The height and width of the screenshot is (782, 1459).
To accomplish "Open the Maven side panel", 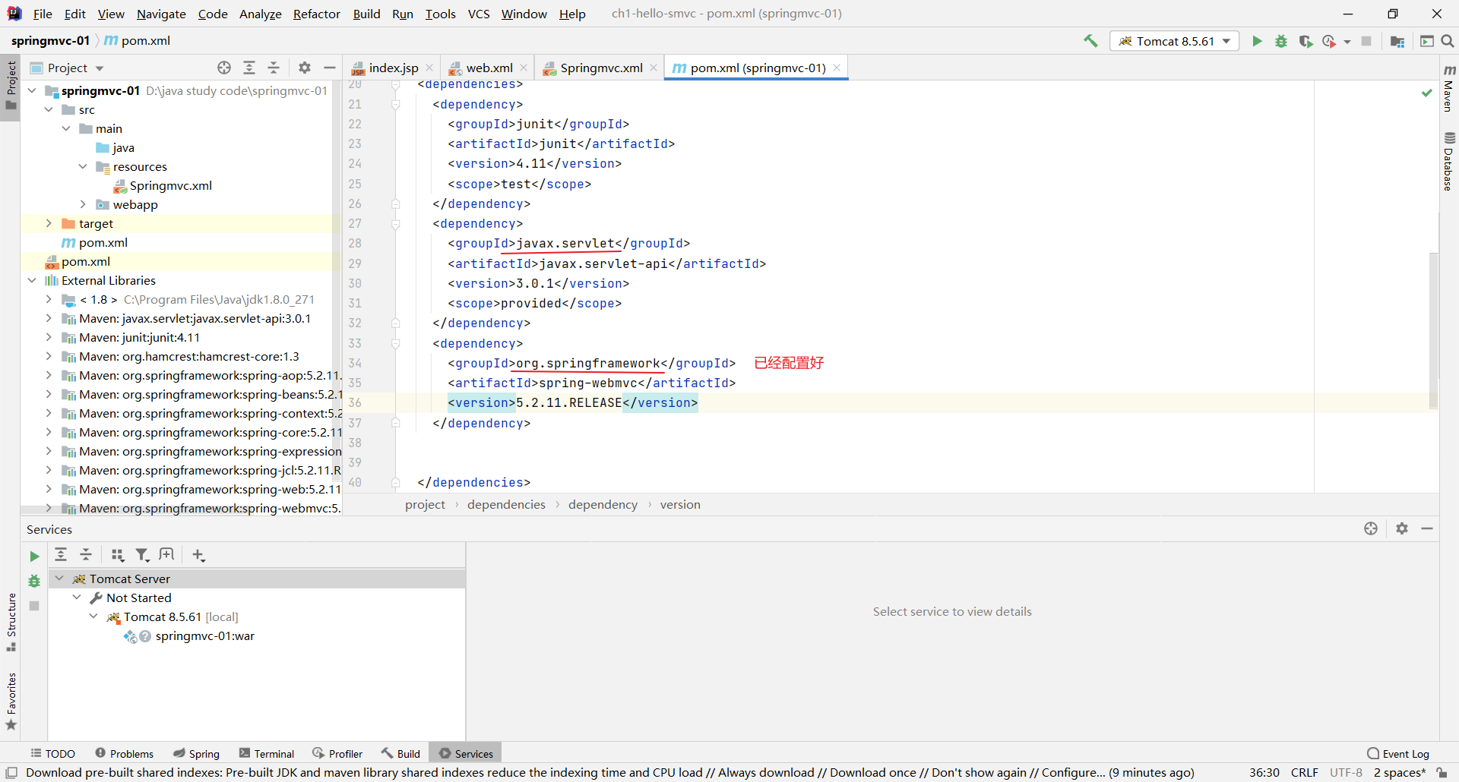I will click(1449, 88).
